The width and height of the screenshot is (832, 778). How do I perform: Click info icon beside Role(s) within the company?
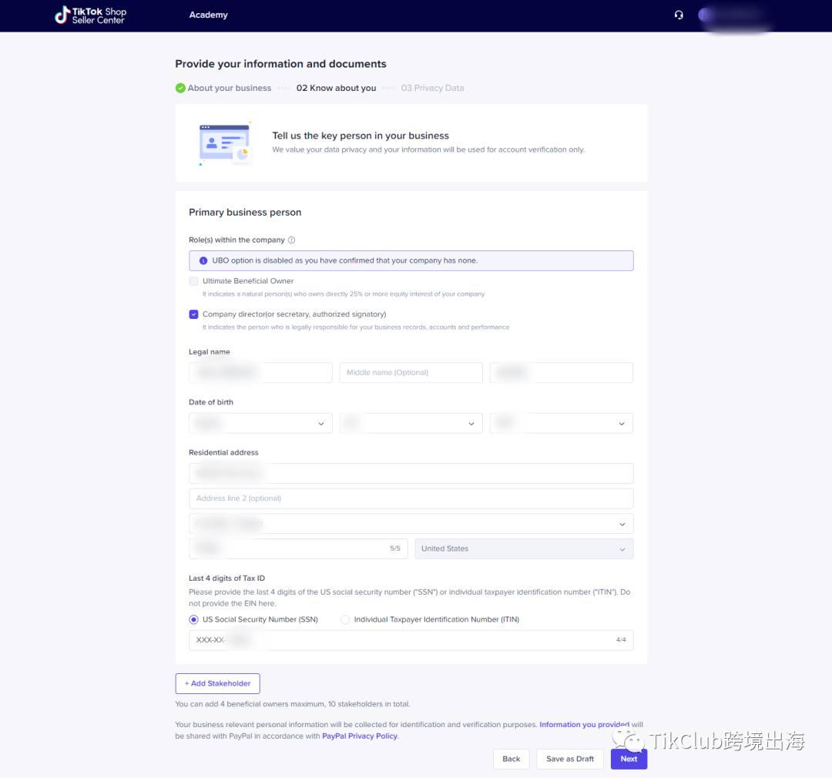(291, 240)
